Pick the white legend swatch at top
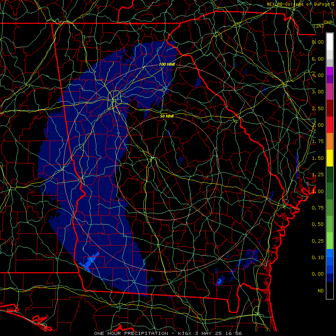Screen dimensions: 336x336 click(330, 42)
